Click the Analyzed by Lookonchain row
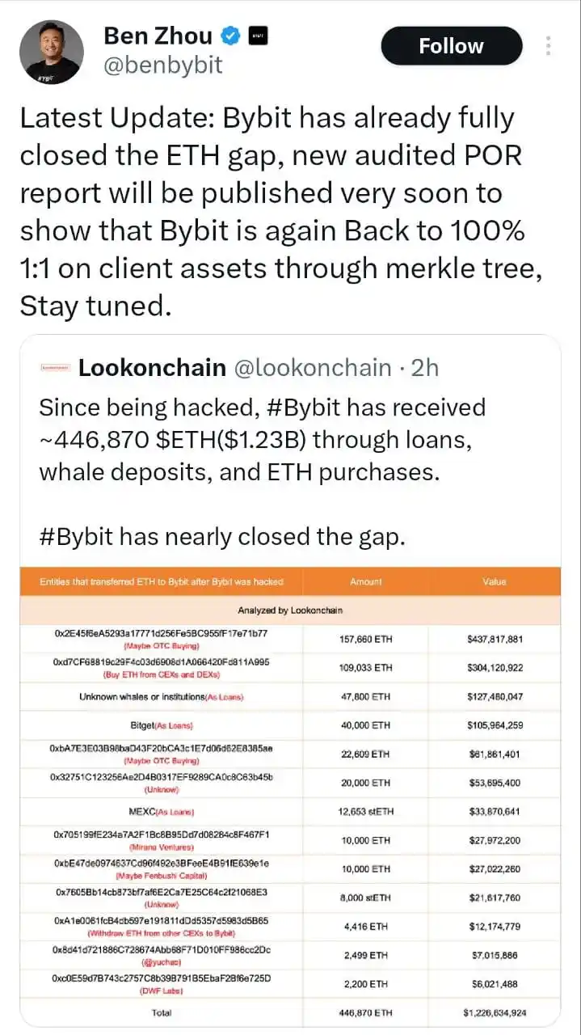581x1035 pixels. coord(291,610)
